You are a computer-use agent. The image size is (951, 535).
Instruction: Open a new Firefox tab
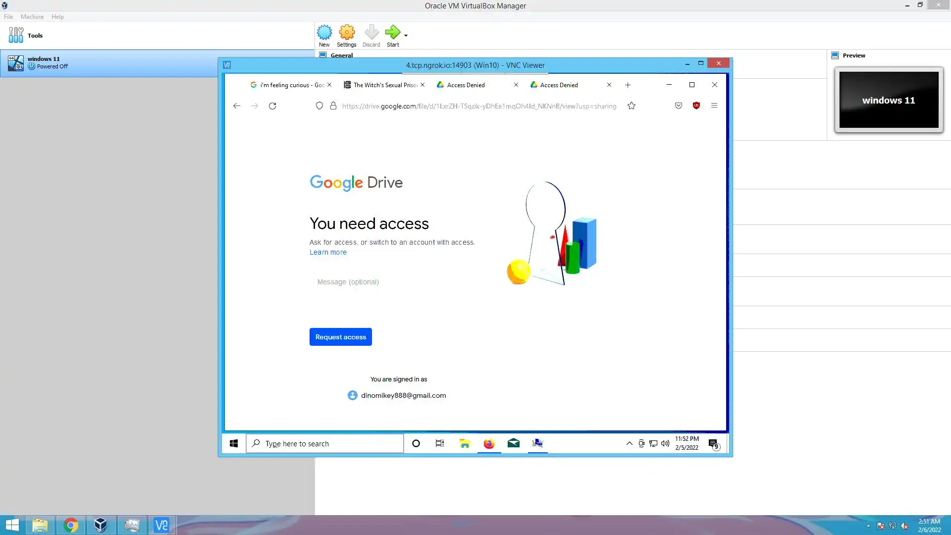(628, 85)
